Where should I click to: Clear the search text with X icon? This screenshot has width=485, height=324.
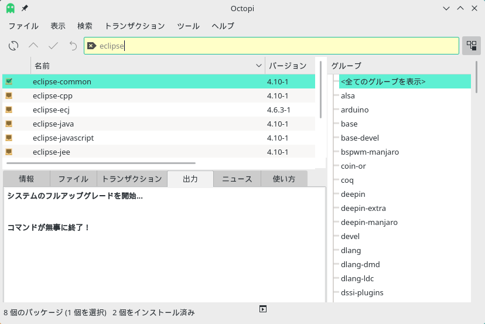[x=91, y=46]
